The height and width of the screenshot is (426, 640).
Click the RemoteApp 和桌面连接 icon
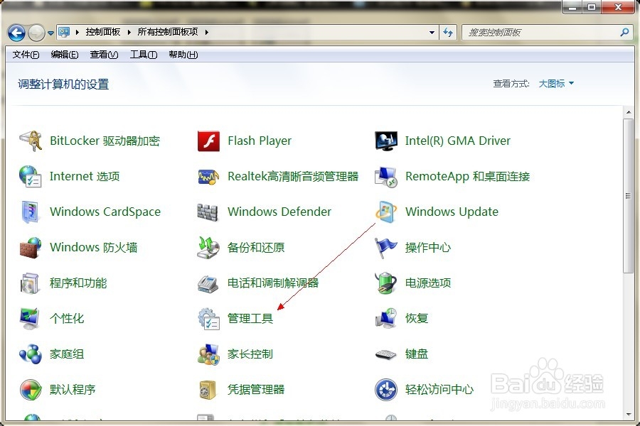coord(386,177)
